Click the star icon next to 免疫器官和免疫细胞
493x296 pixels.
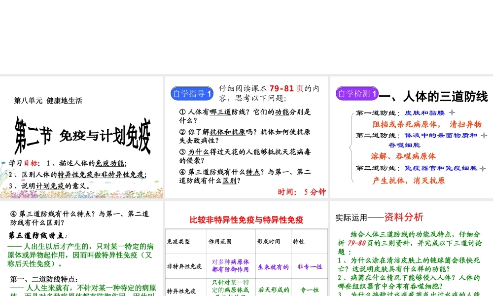point(484,168)
